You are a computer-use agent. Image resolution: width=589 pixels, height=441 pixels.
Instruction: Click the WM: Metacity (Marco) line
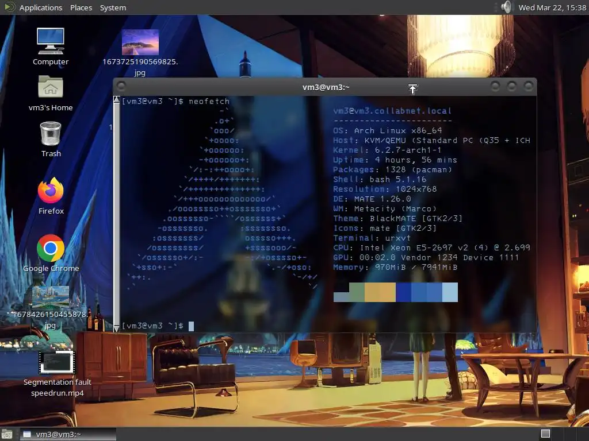[385, 208]
